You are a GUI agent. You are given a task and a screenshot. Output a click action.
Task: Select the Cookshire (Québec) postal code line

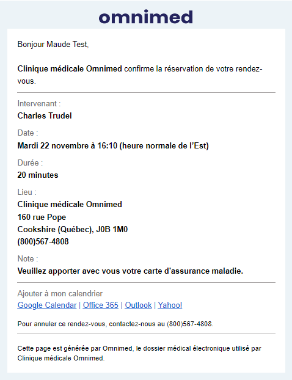(x=73, y=229)
